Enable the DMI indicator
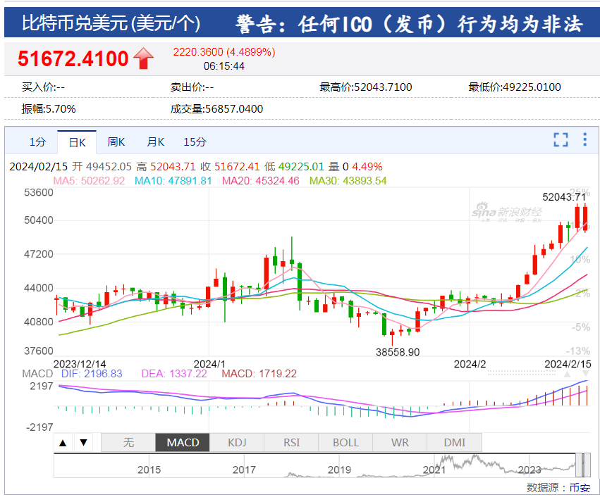 454,442
